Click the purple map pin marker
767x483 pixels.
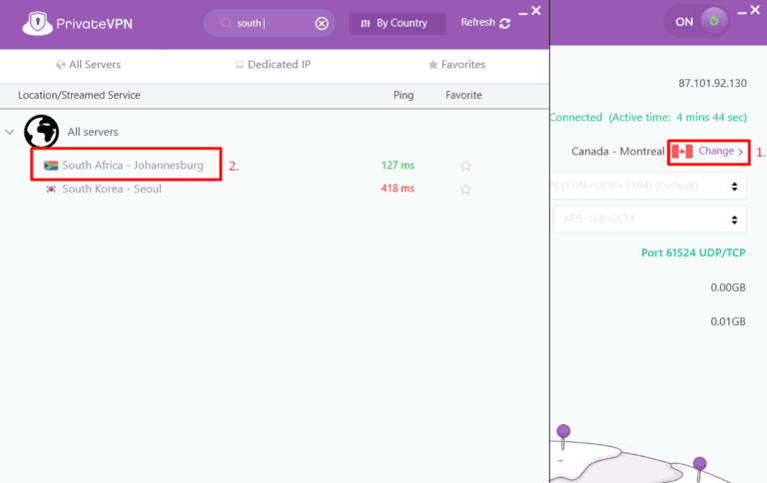pyautogui.click(x=563, y=431)
